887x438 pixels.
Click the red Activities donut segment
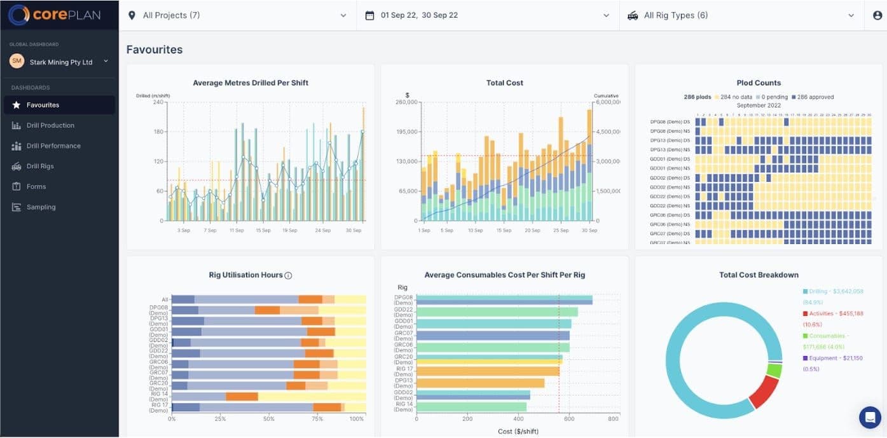(763, 392)
